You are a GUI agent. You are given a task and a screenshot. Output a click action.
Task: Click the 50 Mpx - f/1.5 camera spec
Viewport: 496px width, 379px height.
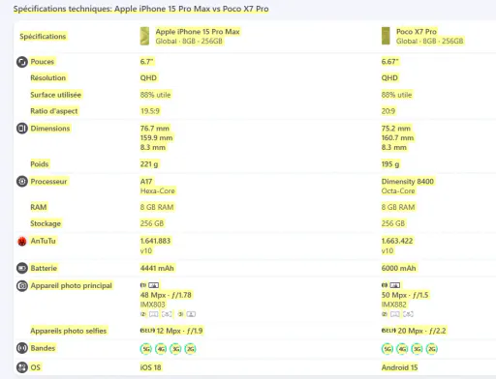coord(405,295)
